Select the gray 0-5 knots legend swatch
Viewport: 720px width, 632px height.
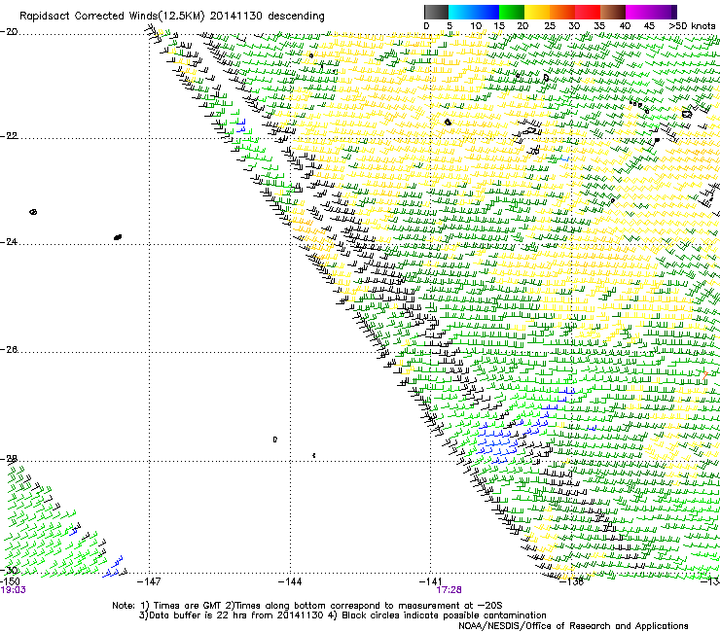436,12
